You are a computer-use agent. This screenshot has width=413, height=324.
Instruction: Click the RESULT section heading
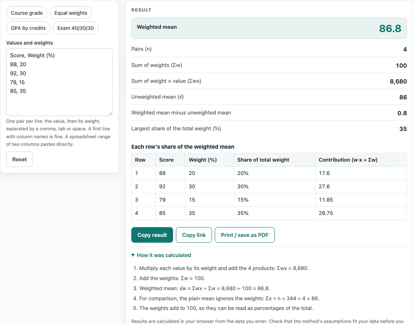click(141, 10)
